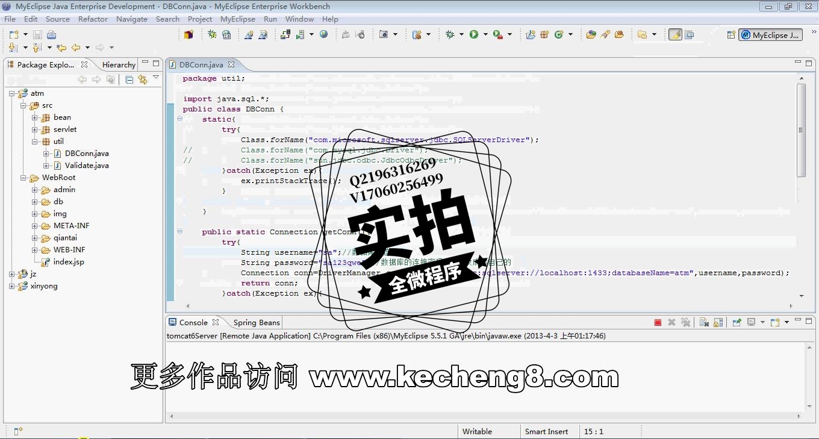Maximize the Console view panel
Viewport: 819px width, 439px height.
click(x=809, y=321)
